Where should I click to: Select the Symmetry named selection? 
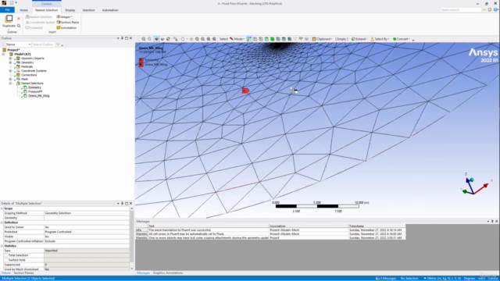click(34, 87)
